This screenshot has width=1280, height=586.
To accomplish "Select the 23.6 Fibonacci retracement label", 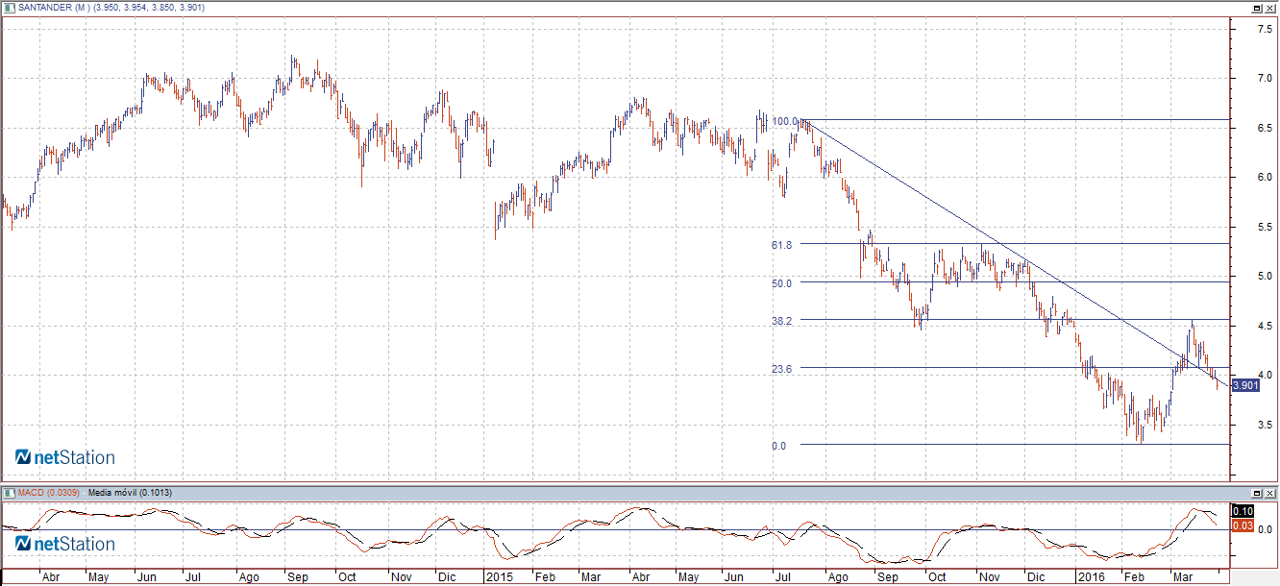I will coord(781,369).
